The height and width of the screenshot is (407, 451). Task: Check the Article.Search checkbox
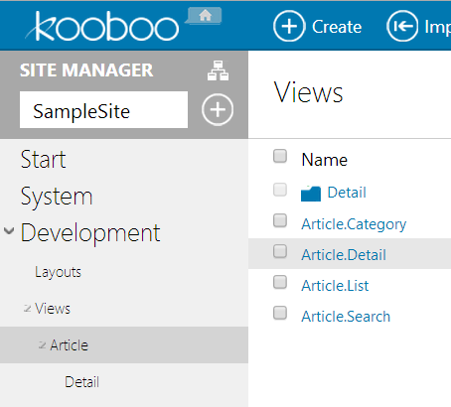pos(280,313)
